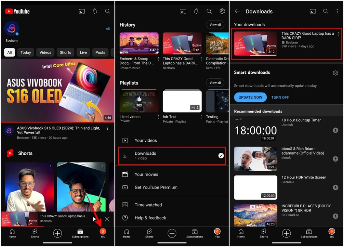Tap the Create plus button on the Downloads screen
The height and width of the screenshot is (247, 344).
tap(286, 233)
